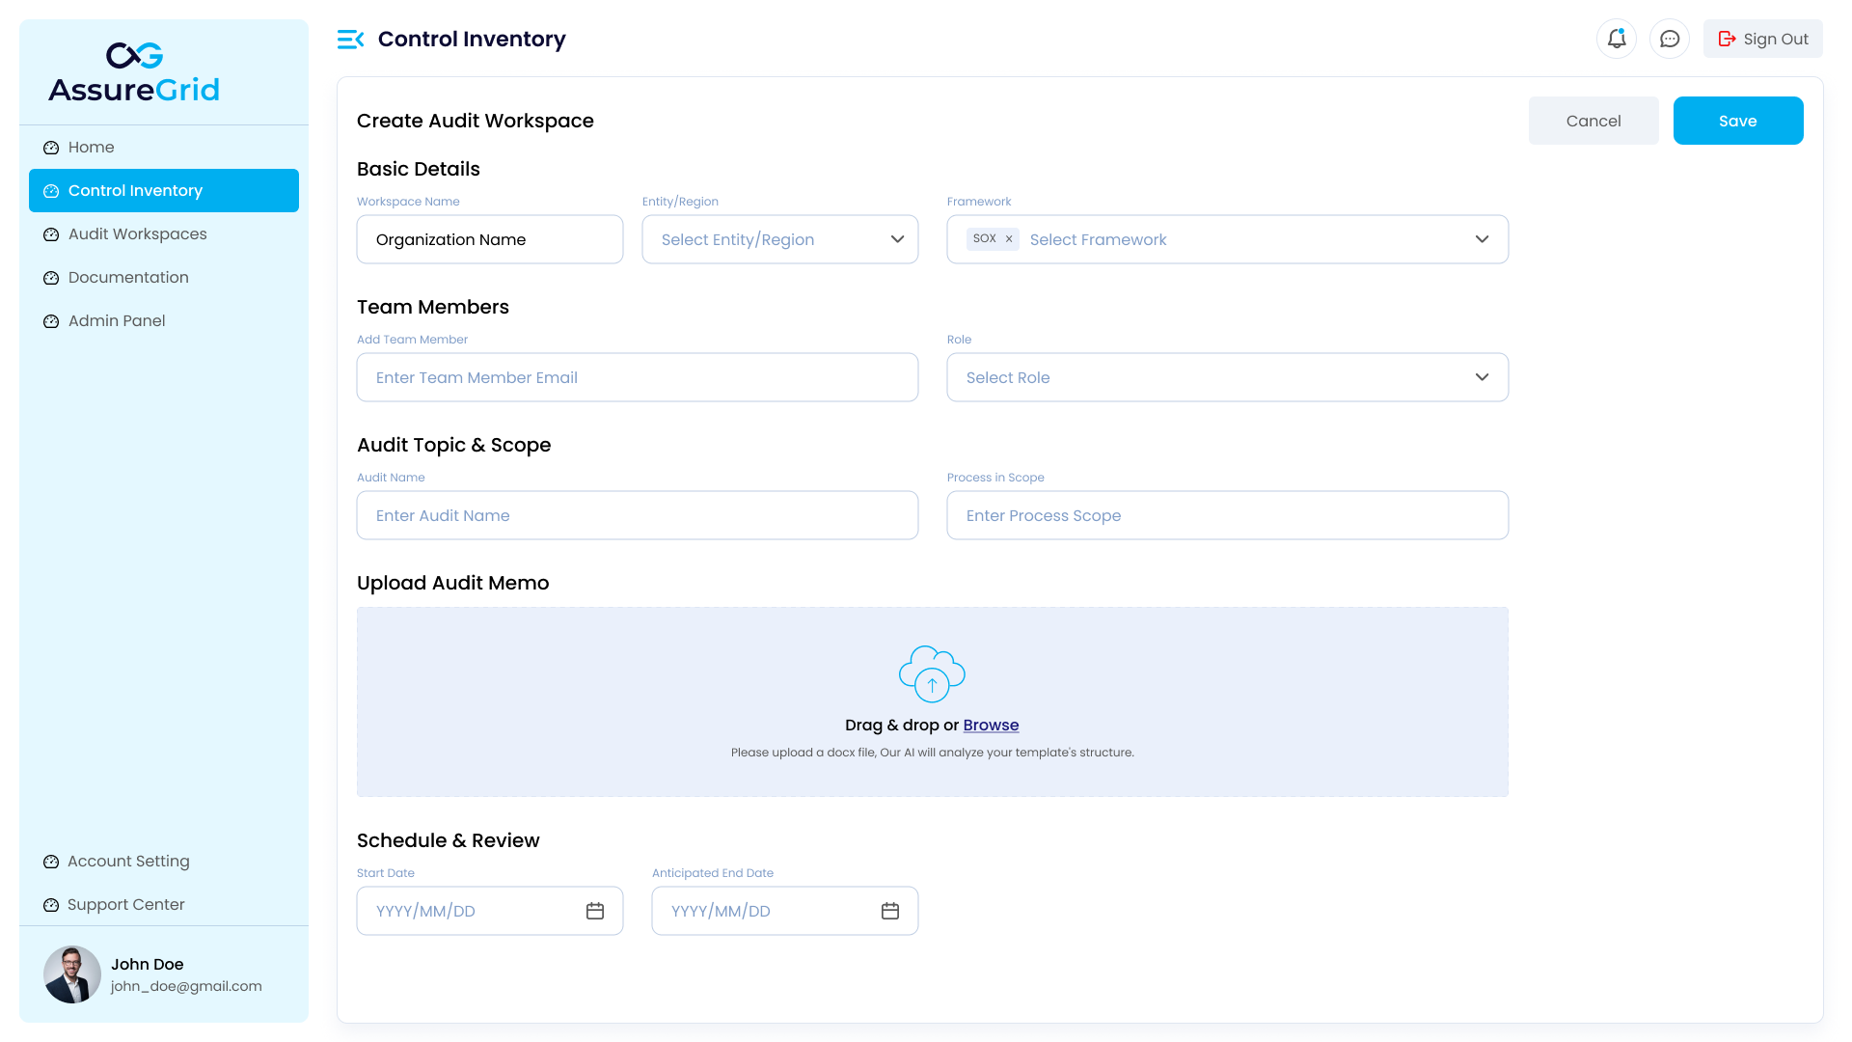Remove the SOX framework tag
This screenshot has height=1042, width=1852.
tap(1009, 238)
